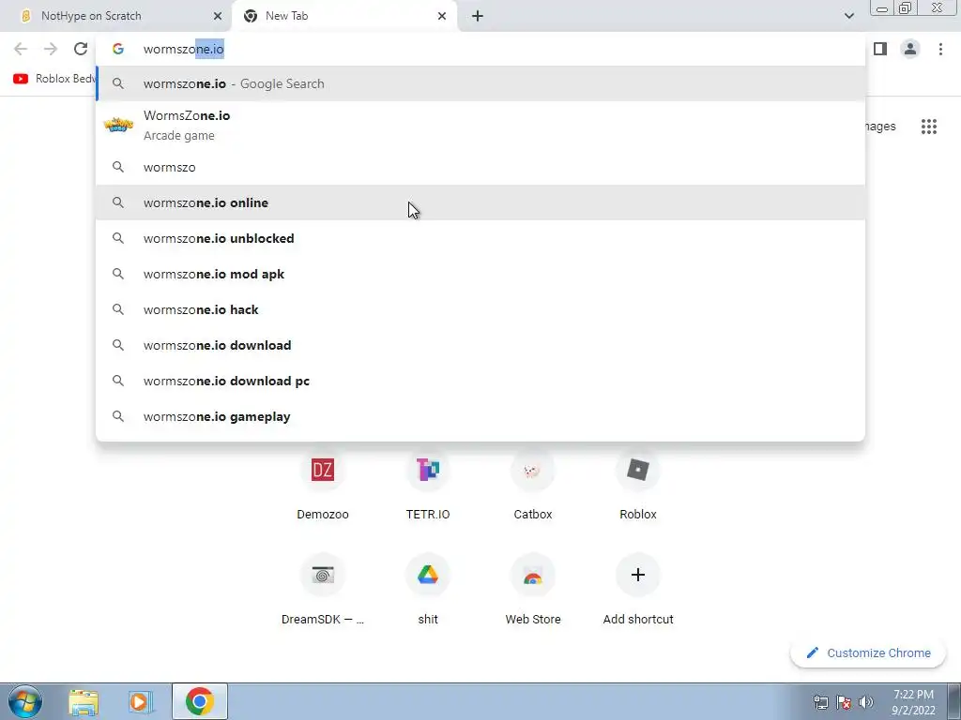Viewport: 961px width, 720px height.
Task: Select the 'wormszone.io hack' suggestion
Action: click(x=480, y=309)
